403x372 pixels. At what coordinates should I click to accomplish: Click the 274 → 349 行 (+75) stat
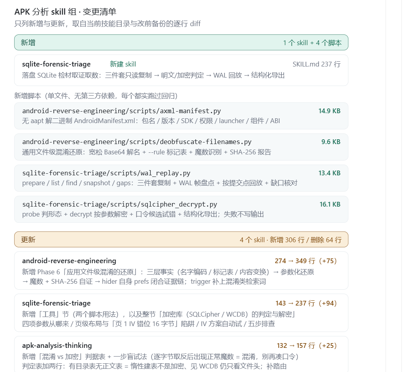pos(306,261)
